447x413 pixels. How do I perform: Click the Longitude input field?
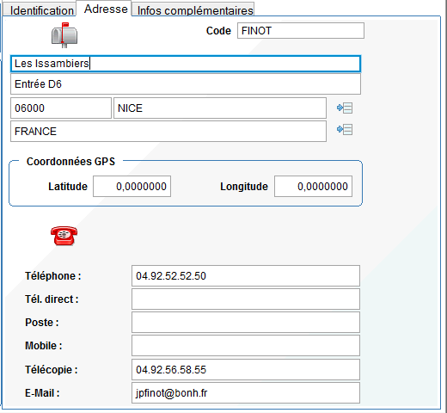[x=313, y=187]
